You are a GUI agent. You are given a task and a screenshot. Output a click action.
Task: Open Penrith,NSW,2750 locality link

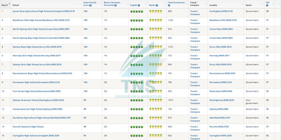coord(219,127)
